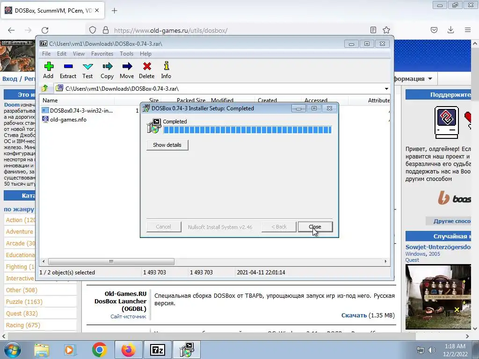Open the Edit menu in 7-Zip
Viewport: 479px width, 359px height.
(x=62, y=54)
